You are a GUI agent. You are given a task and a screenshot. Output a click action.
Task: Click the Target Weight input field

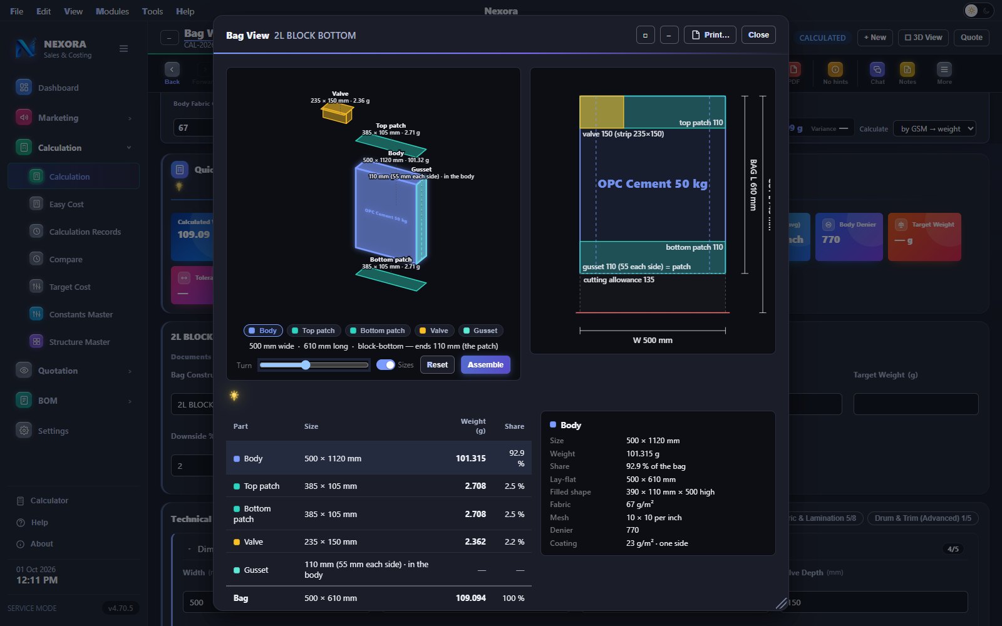coord(916,404)
